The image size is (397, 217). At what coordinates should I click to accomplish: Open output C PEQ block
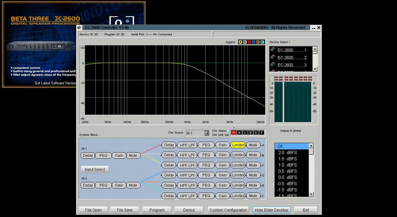(206, 165)
